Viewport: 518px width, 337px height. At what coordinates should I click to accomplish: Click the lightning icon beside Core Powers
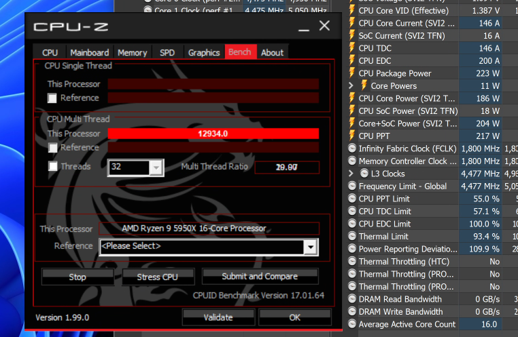(364, 85)
